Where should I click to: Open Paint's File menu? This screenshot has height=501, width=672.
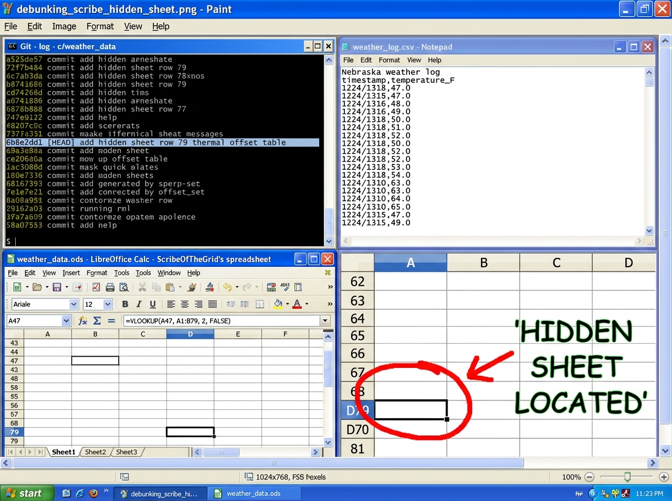[11, 26]
